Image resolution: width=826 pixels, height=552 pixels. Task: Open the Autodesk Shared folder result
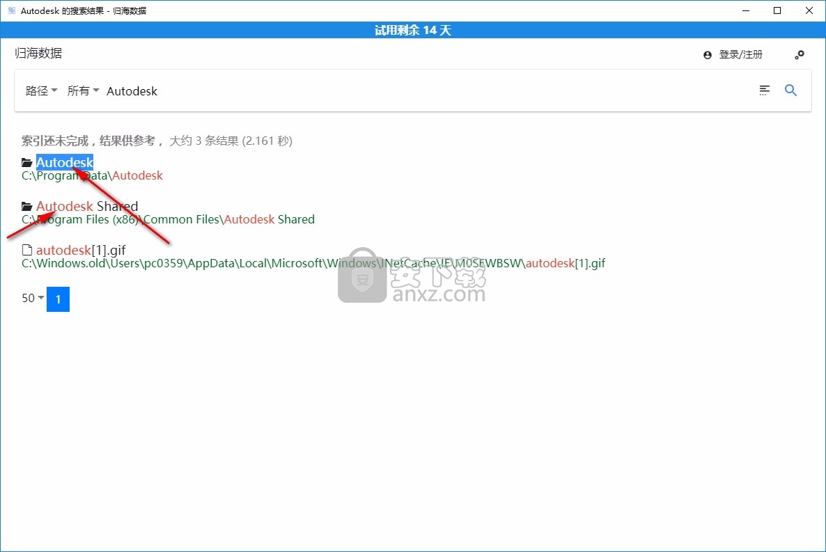(87, 206)
